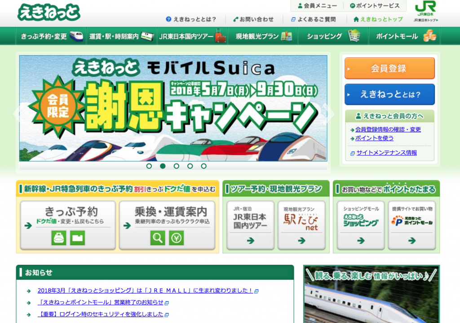Click green arrow beside きっぷ予約
Viewport: 460px width, 323px height.
(28, 226)
